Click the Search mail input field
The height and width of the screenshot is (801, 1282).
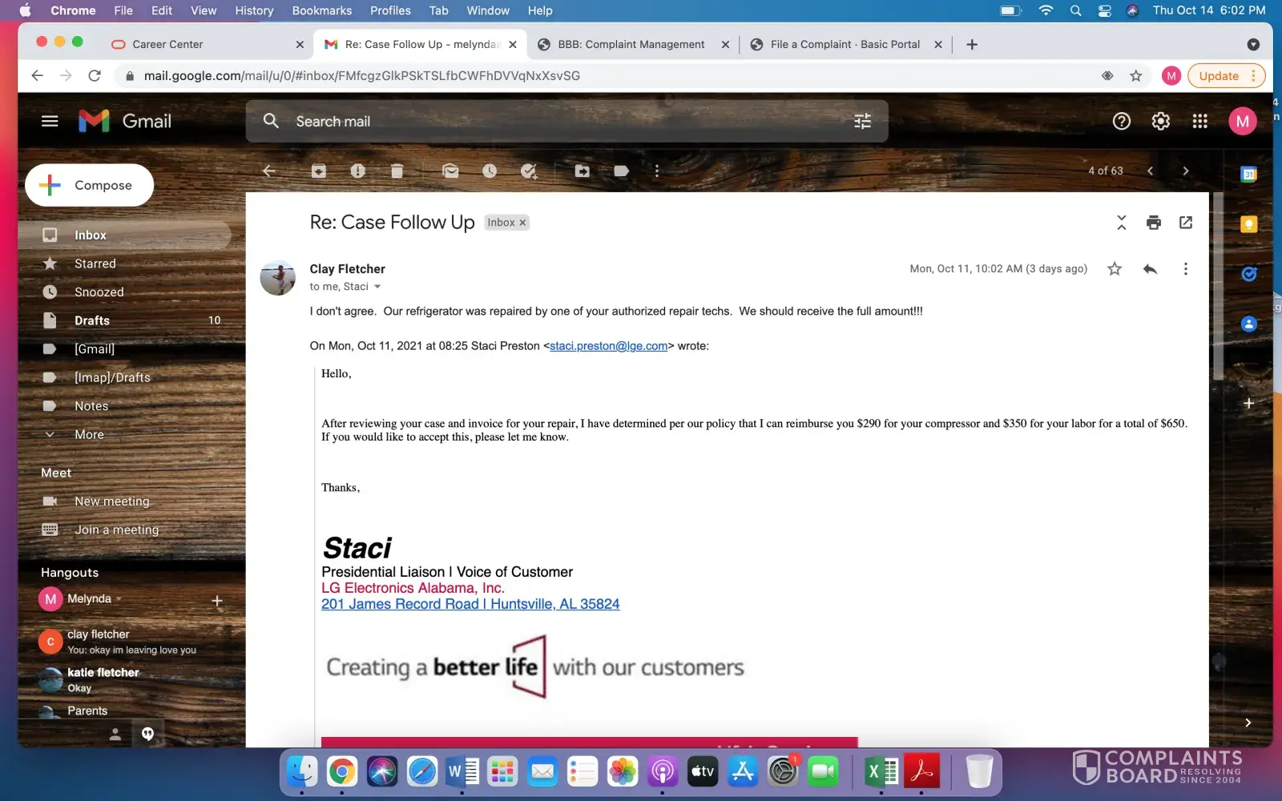pyautogui.click(x=561, y=121)
